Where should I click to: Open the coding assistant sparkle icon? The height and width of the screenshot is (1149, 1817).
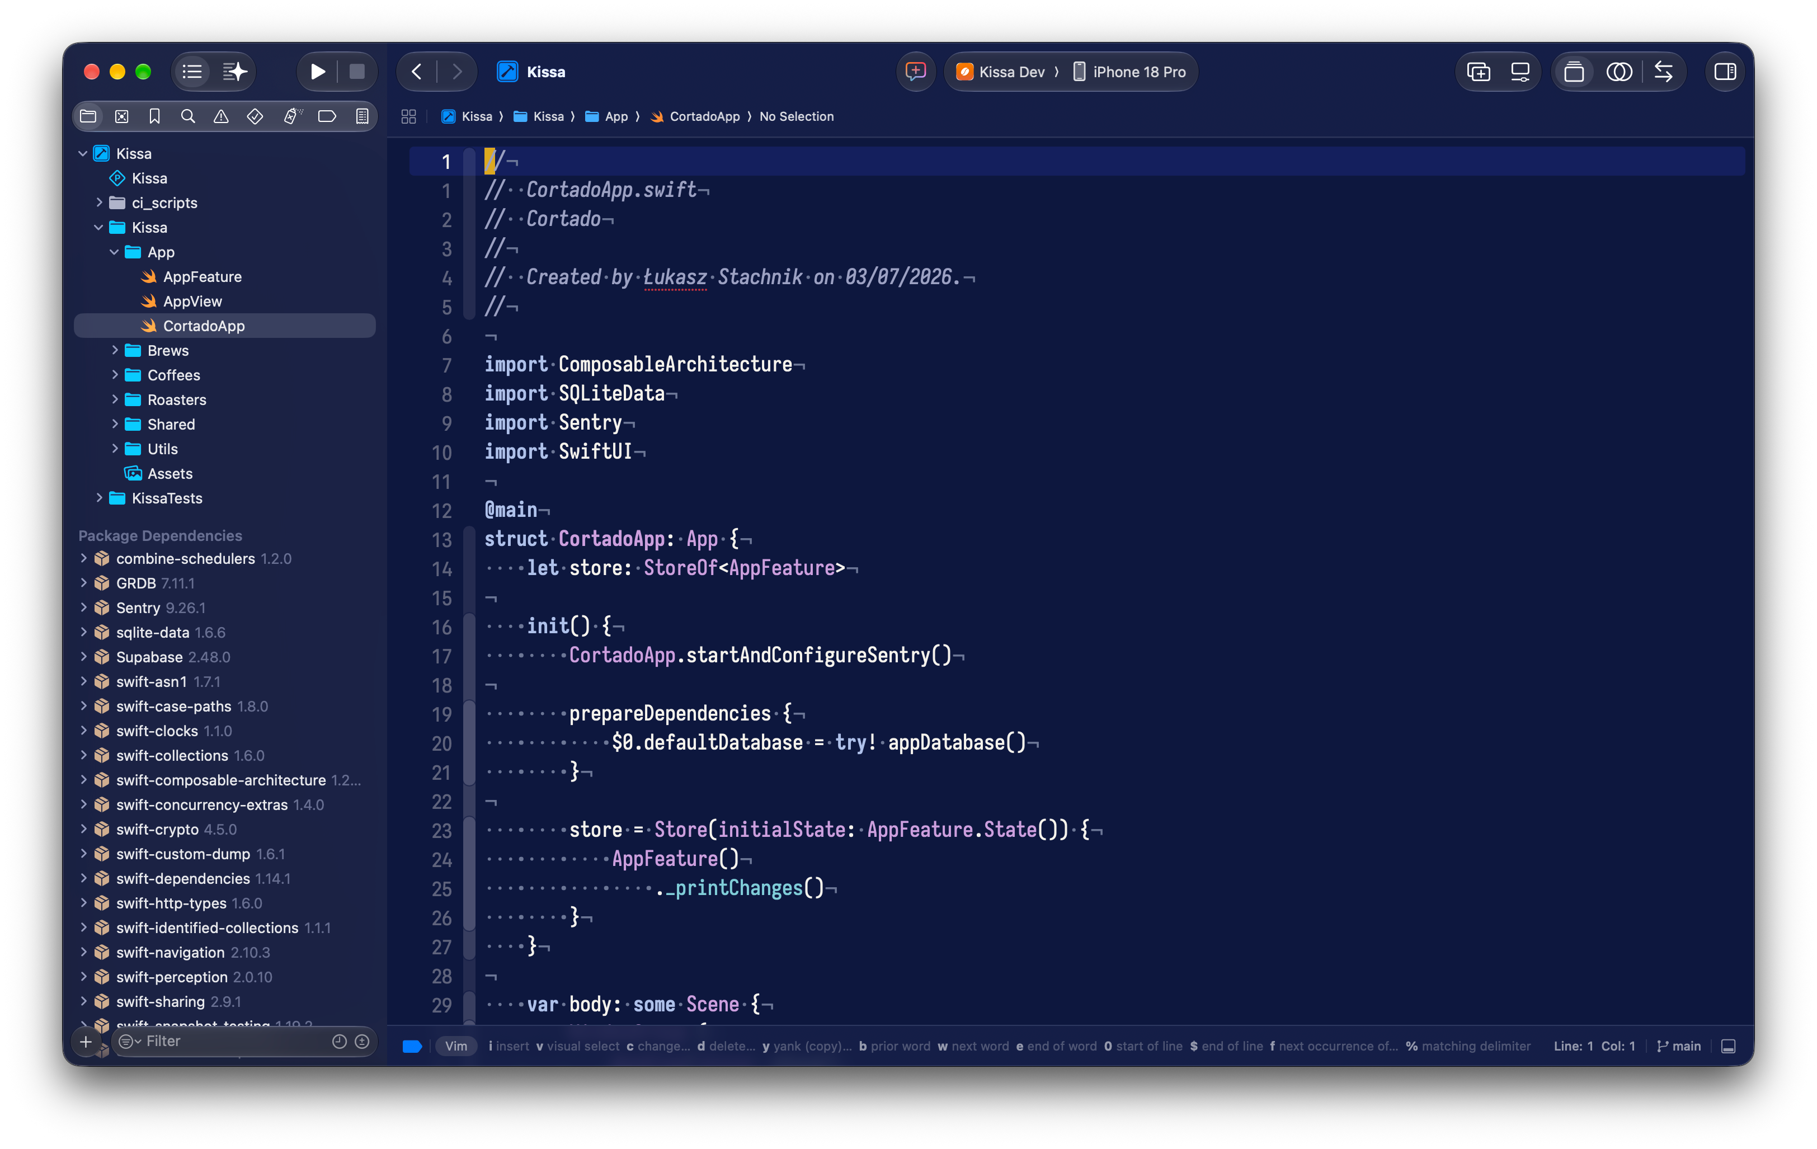234,72
